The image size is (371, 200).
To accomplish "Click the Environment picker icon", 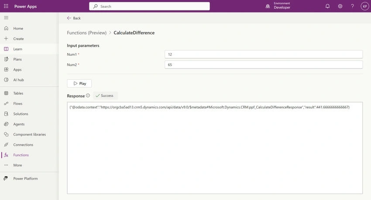I will pyautogui.click(x=268, y=7).
